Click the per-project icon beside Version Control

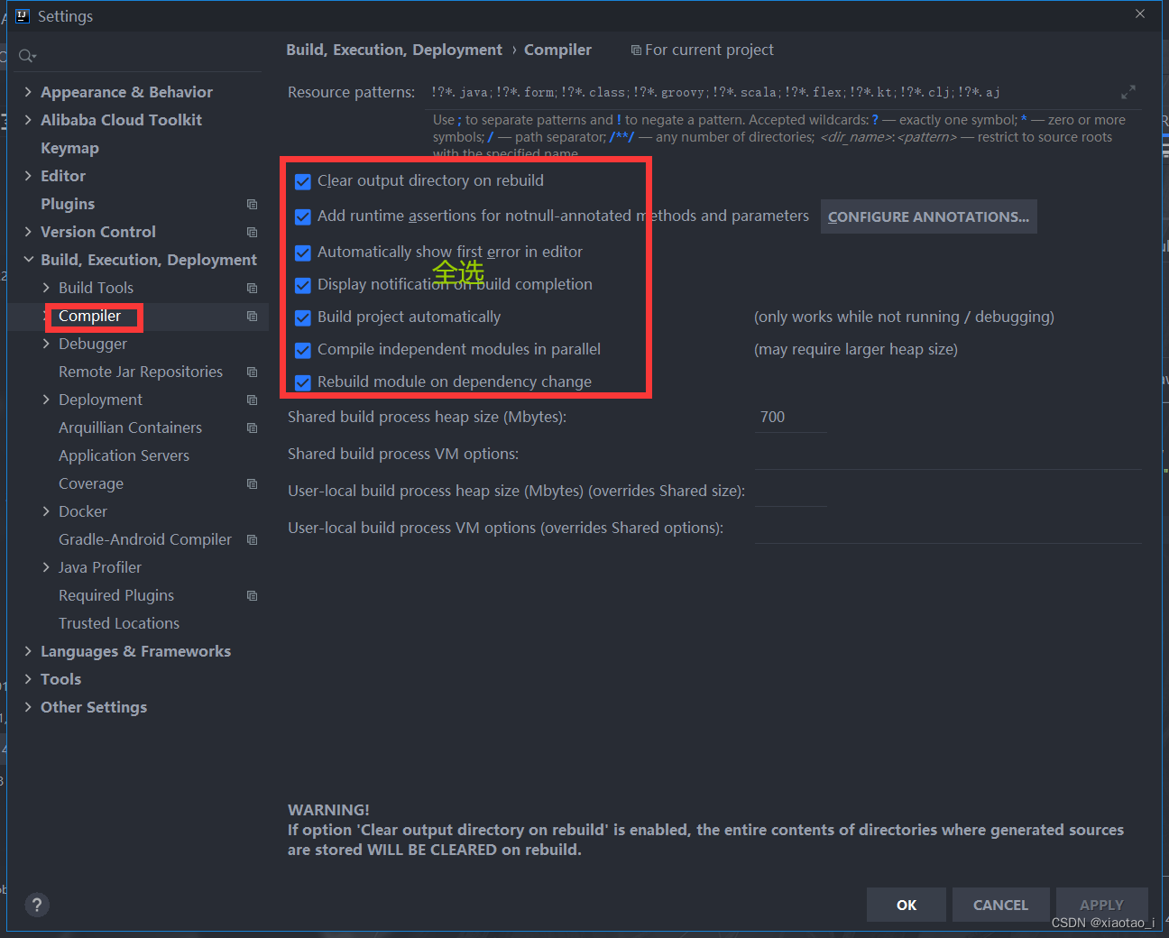(x=253, y=232)
